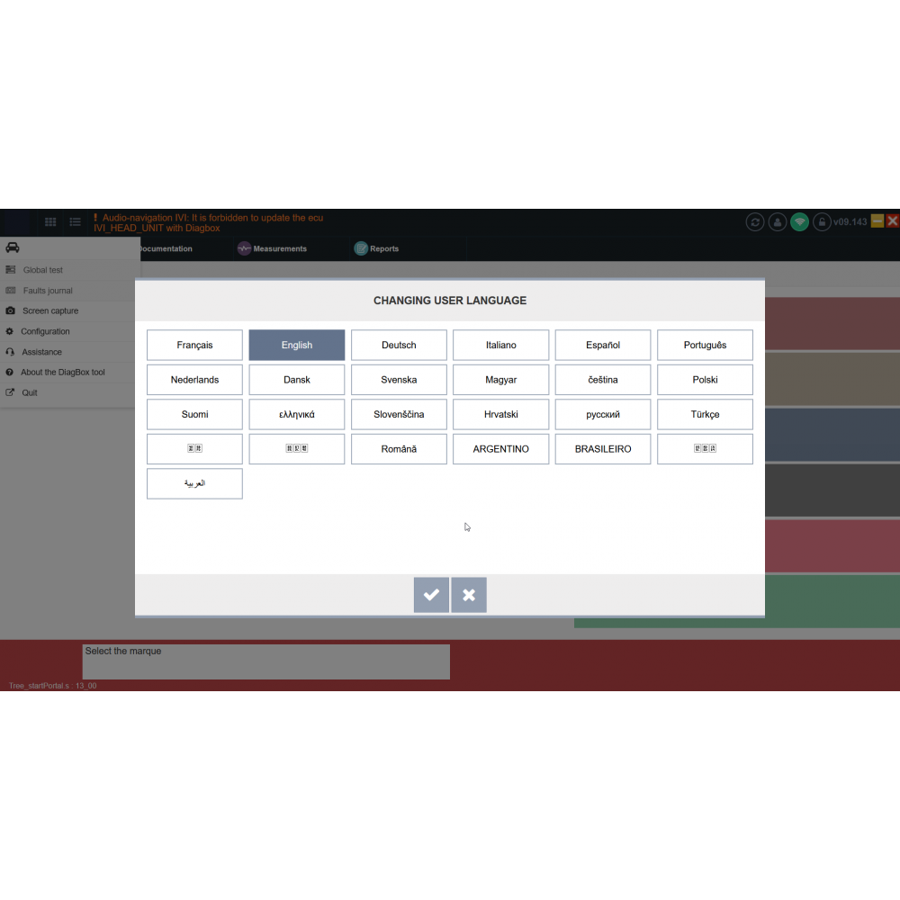Select Deutsch language option

click(x=399, y=345)
